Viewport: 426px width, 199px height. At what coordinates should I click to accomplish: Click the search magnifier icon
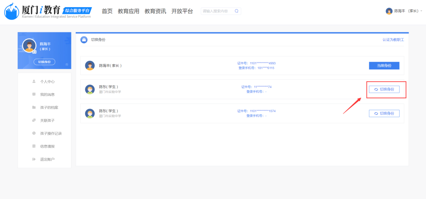click(x=236, y=11)
